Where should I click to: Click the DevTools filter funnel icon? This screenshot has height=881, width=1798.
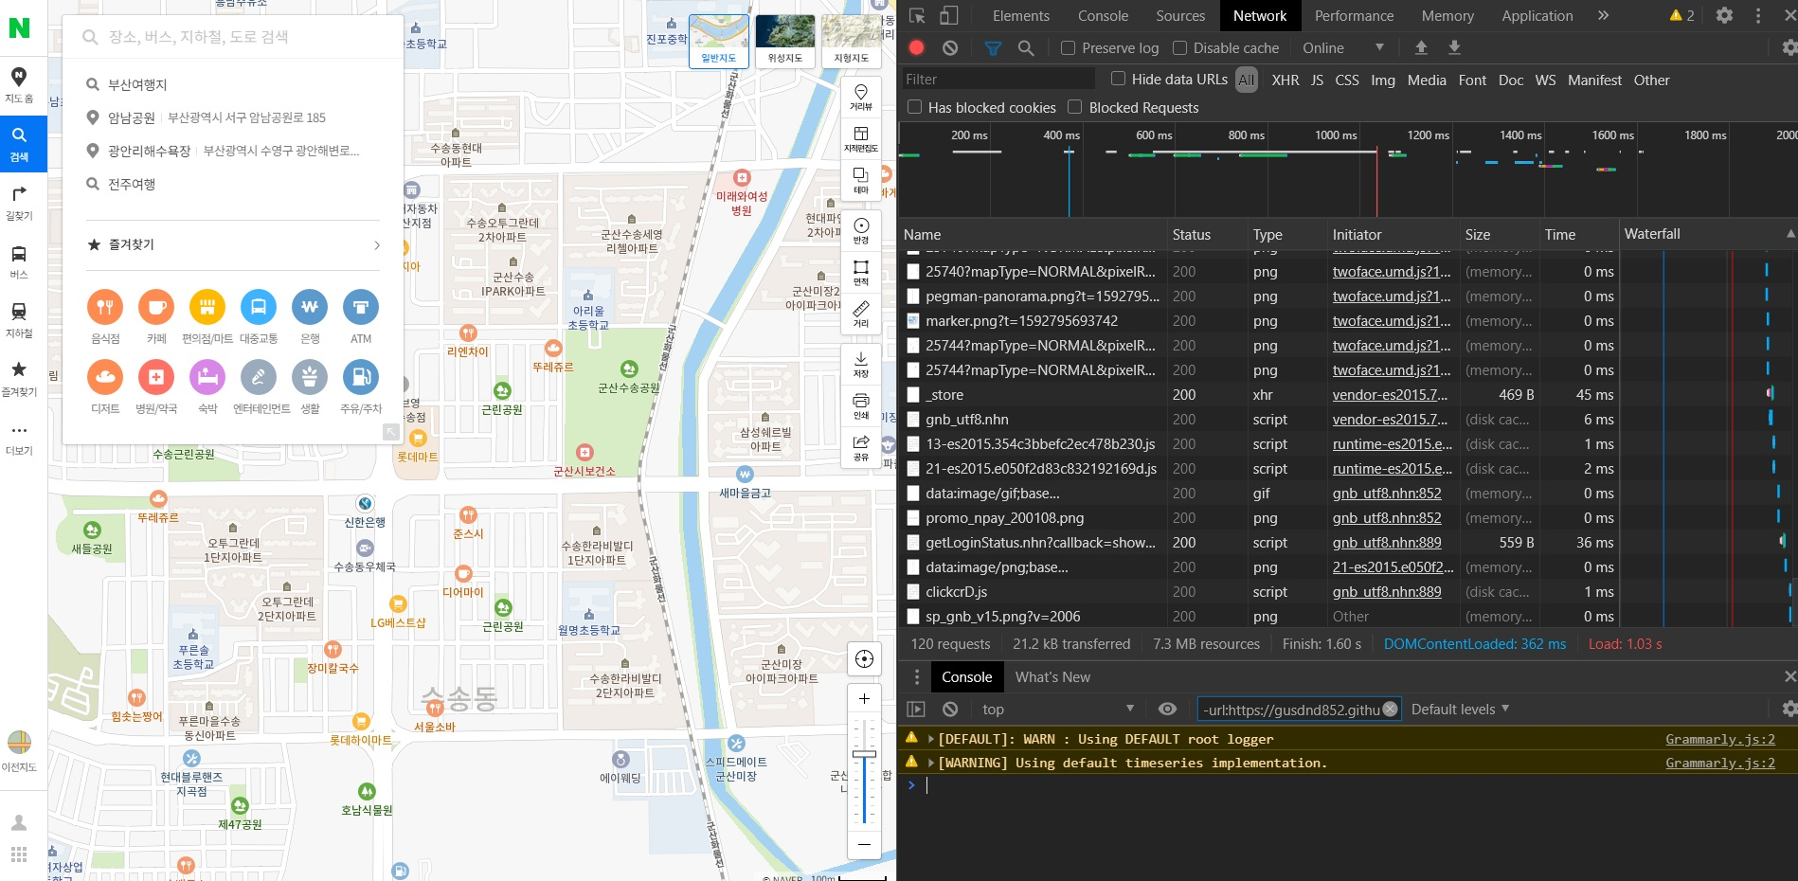[993, 48]
